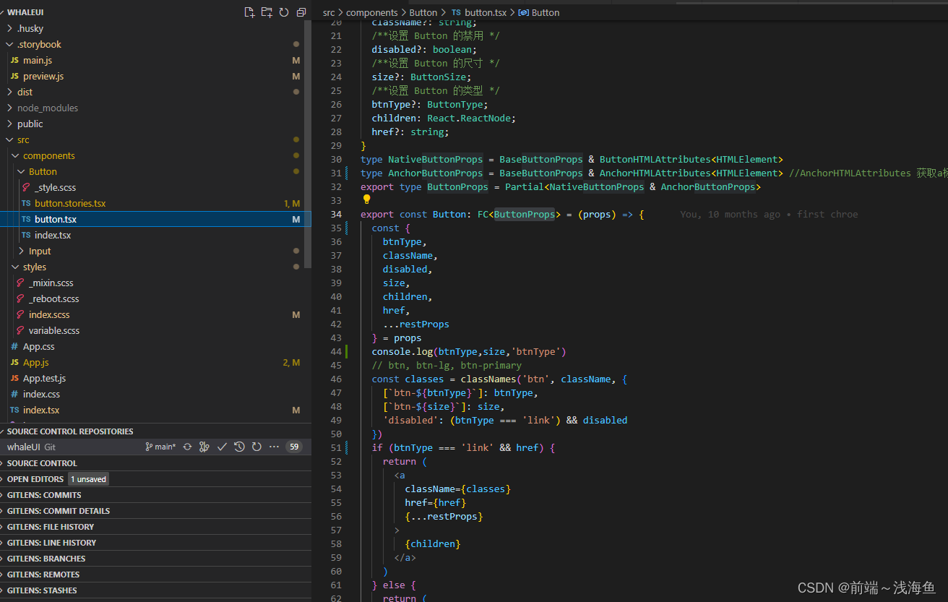Click src in the breadcrumb path
This screenshot has height=602, width=948.
pyautogui.click(x=329, y=12)
